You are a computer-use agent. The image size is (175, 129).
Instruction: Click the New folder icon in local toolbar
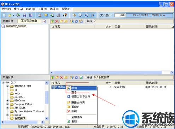point(57,77)
